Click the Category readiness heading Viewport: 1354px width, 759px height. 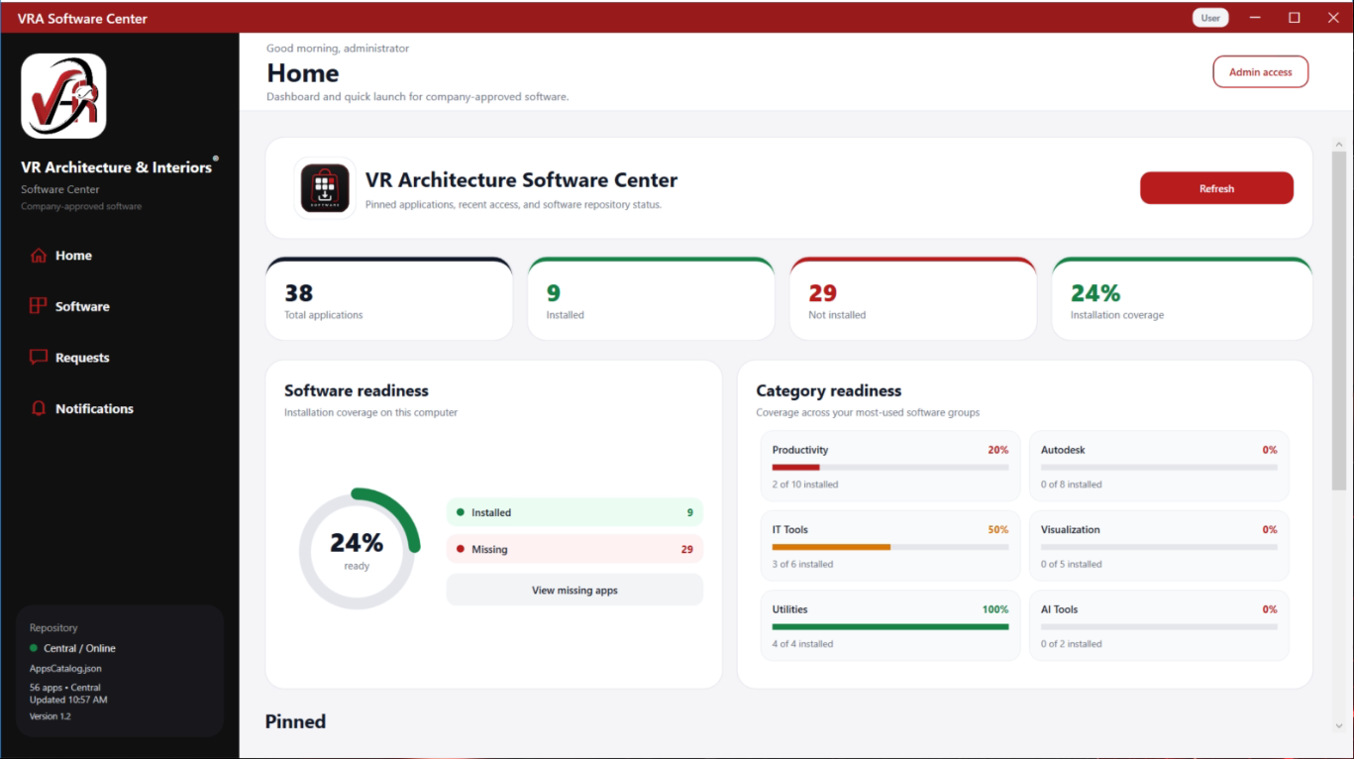coord(829,390)
